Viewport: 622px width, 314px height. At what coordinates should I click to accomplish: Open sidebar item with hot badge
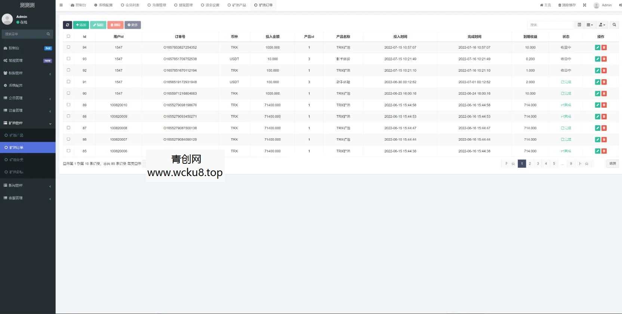coord(28,48)
